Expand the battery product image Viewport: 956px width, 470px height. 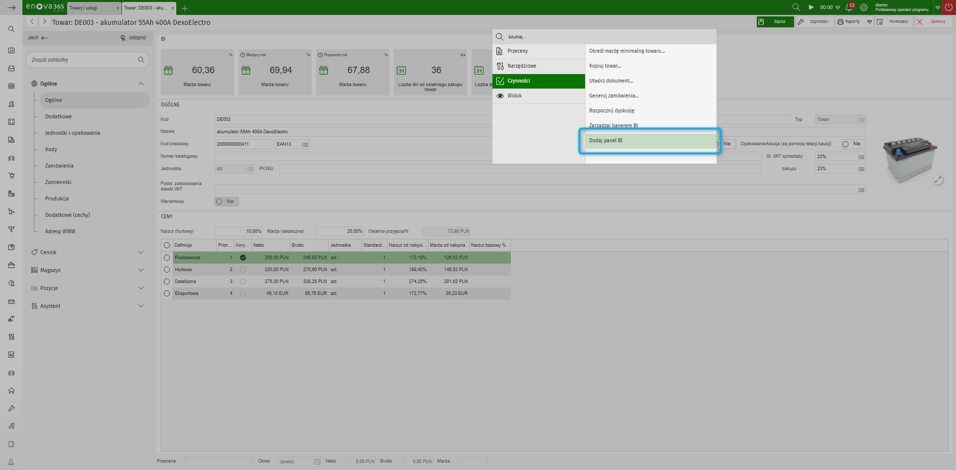click(x=938, y=180)
